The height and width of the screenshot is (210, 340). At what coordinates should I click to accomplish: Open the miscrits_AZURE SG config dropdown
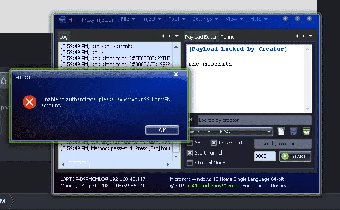[x=269, y=132]
